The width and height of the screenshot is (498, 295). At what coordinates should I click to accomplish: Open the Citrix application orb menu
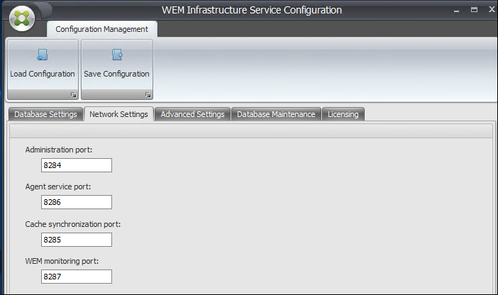(22, 18)
